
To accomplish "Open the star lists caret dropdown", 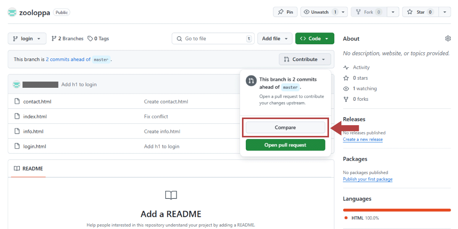I will click(x=445, y=12).
